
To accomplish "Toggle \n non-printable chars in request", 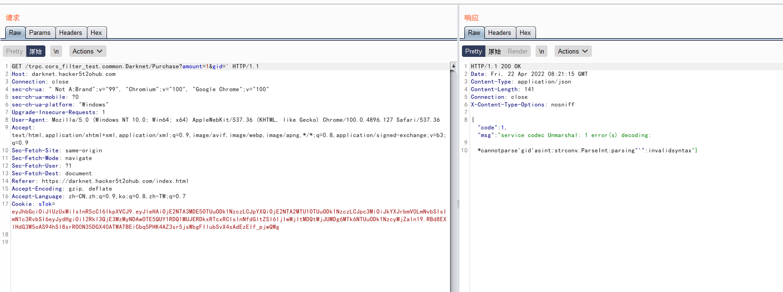I will pos(56,51).
